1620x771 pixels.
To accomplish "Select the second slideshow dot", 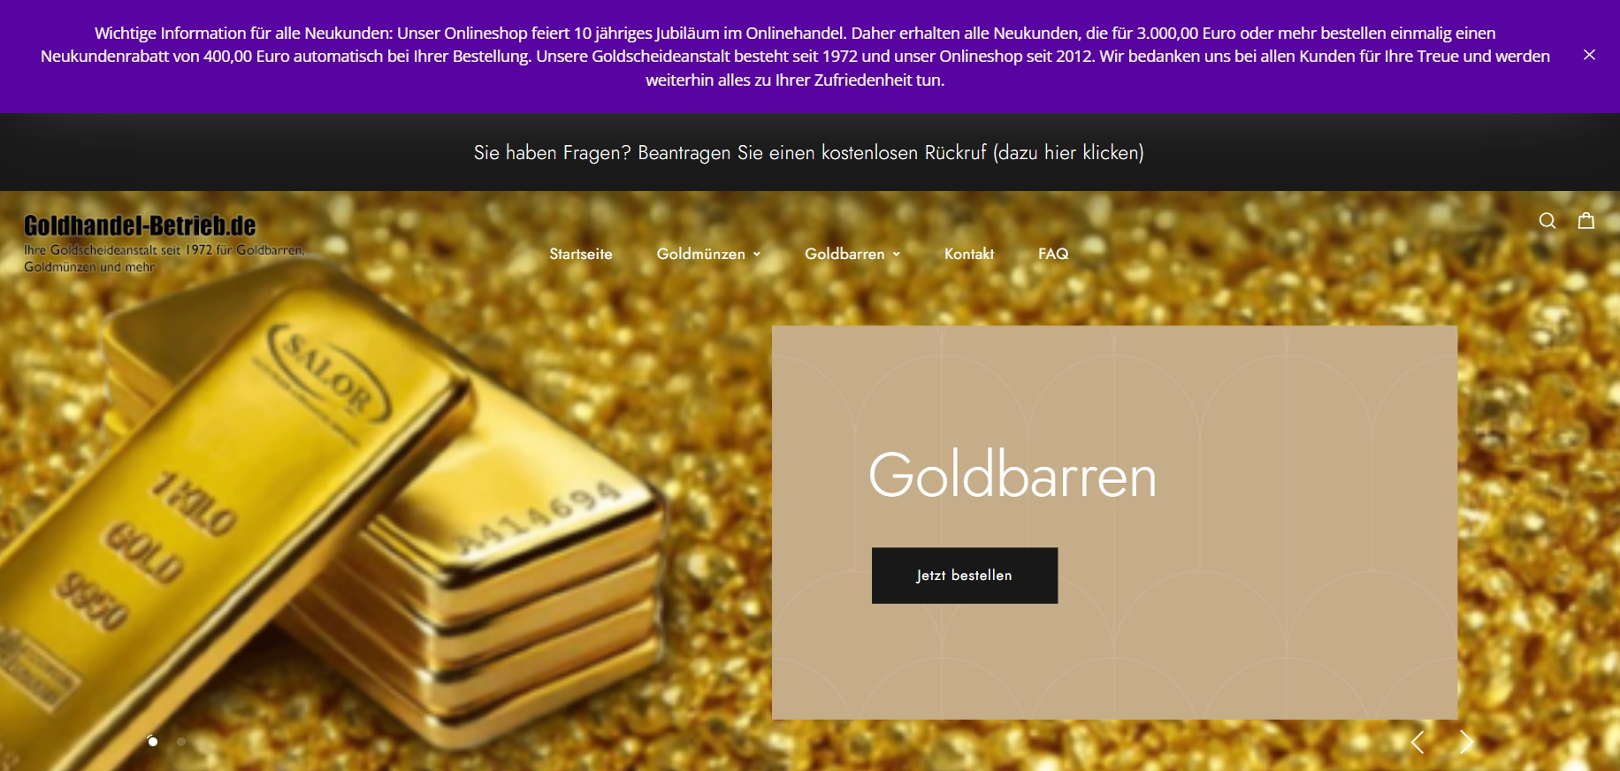I will coord(180,742).
